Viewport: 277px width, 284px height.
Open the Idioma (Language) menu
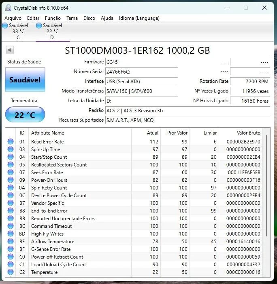139,18
